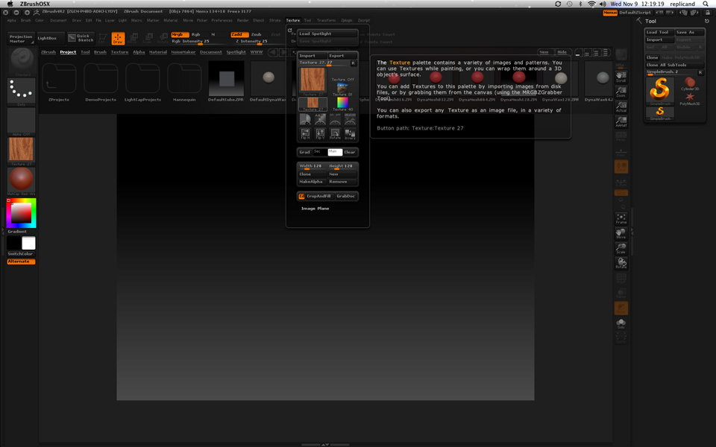Select the PolyMesh3D star tool

click(x=689, y=98)
